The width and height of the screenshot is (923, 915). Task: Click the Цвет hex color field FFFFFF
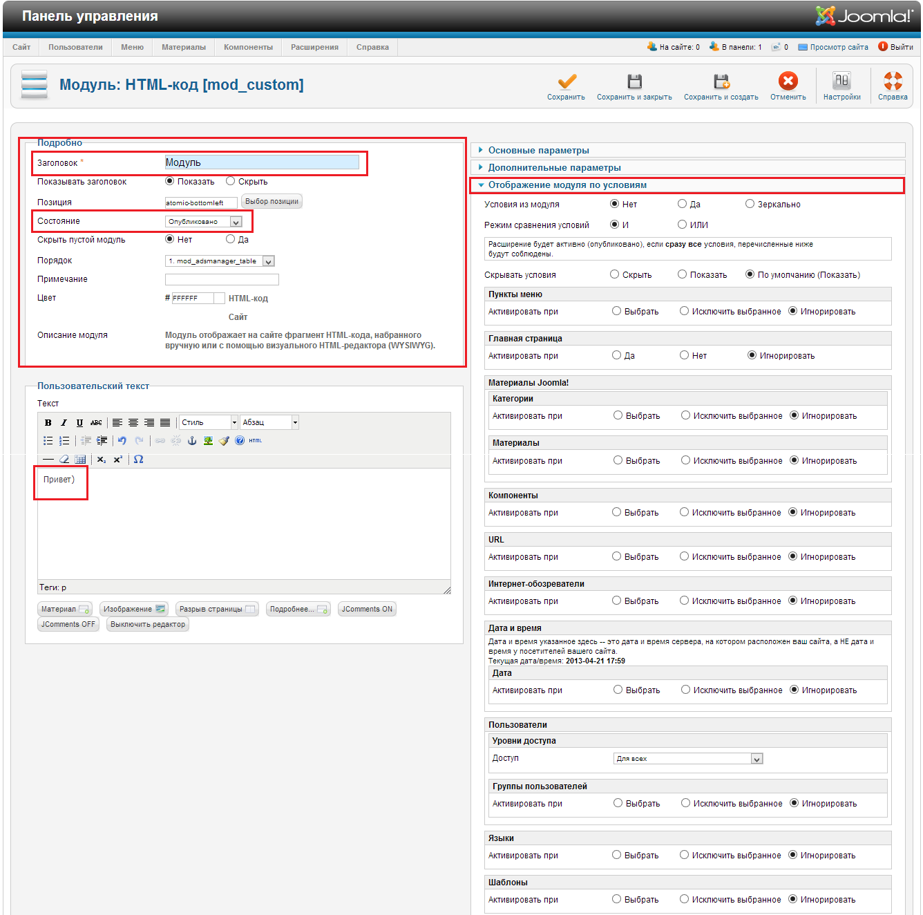coord(193,299)
